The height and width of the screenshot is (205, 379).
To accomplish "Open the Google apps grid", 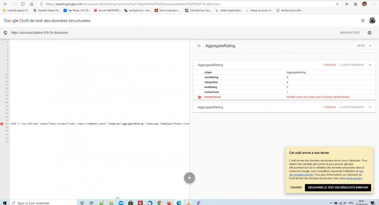I will pyautogui.click(x=363, y=20).
